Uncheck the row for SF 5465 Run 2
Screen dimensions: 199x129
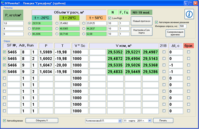pos(4,59)
